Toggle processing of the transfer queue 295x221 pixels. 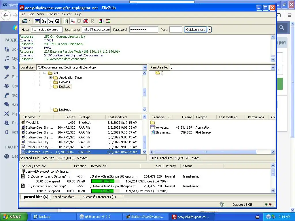click(73, 21)
